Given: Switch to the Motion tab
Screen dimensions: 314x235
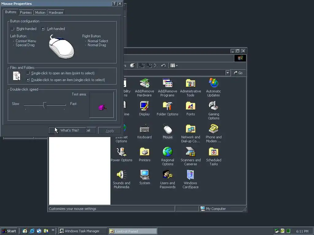Looking at the screenshot, I should [x=40, y=12].
